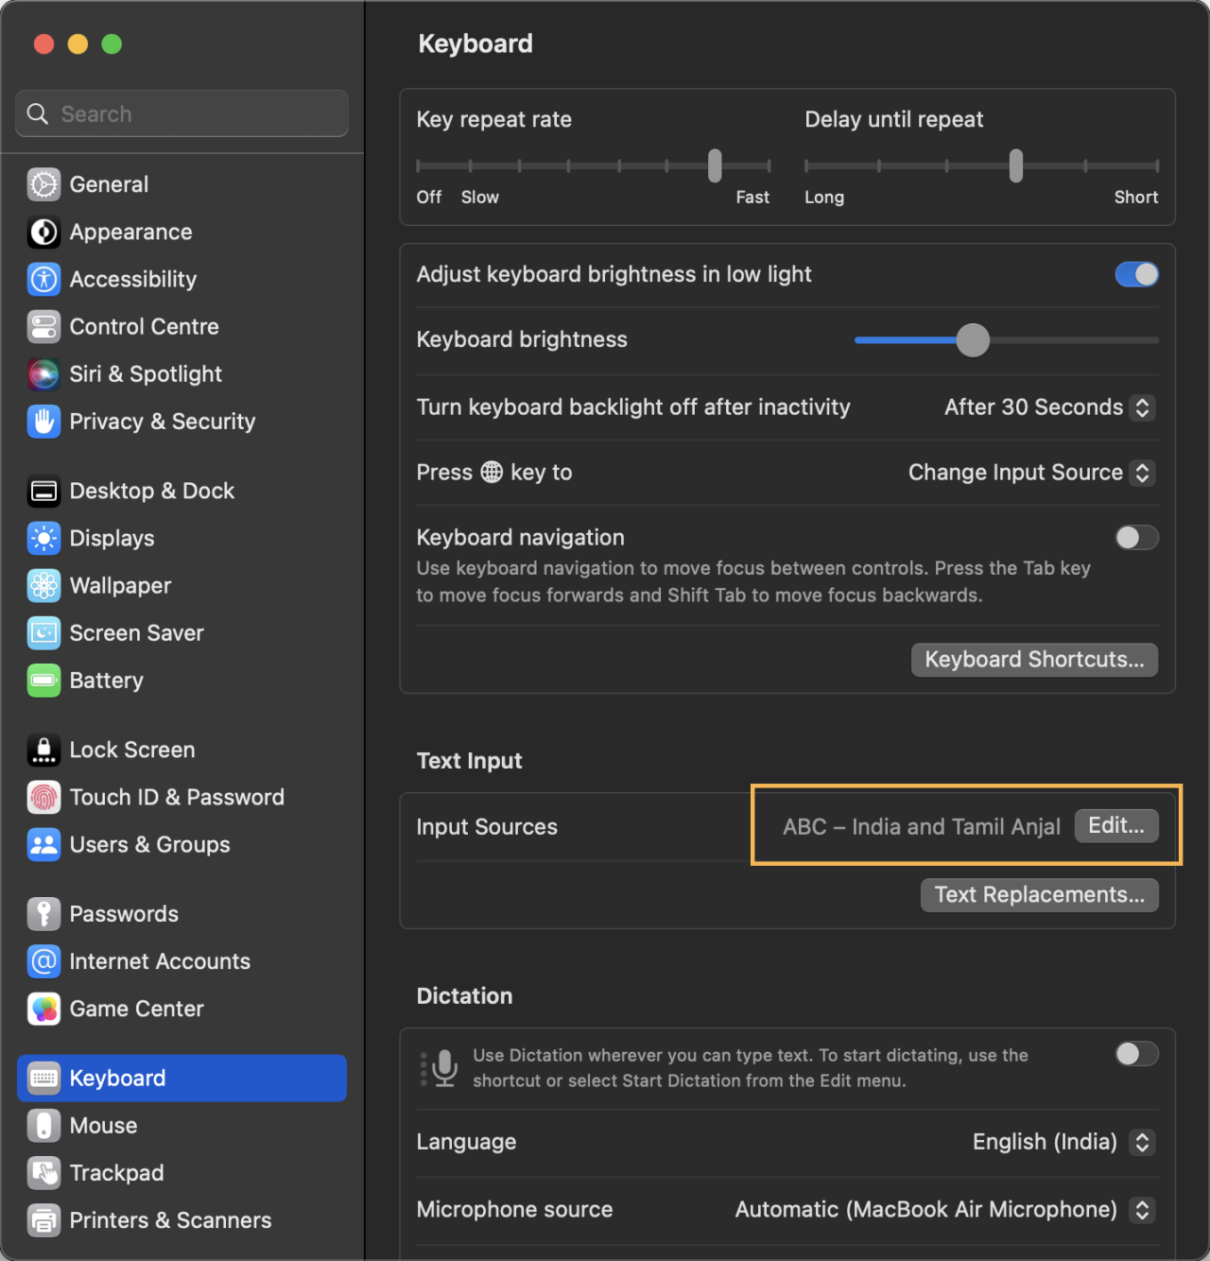This screenshot has height=1261, width=1210.
Task: Click the Battery sidebar icon
Action: point(43,680)
